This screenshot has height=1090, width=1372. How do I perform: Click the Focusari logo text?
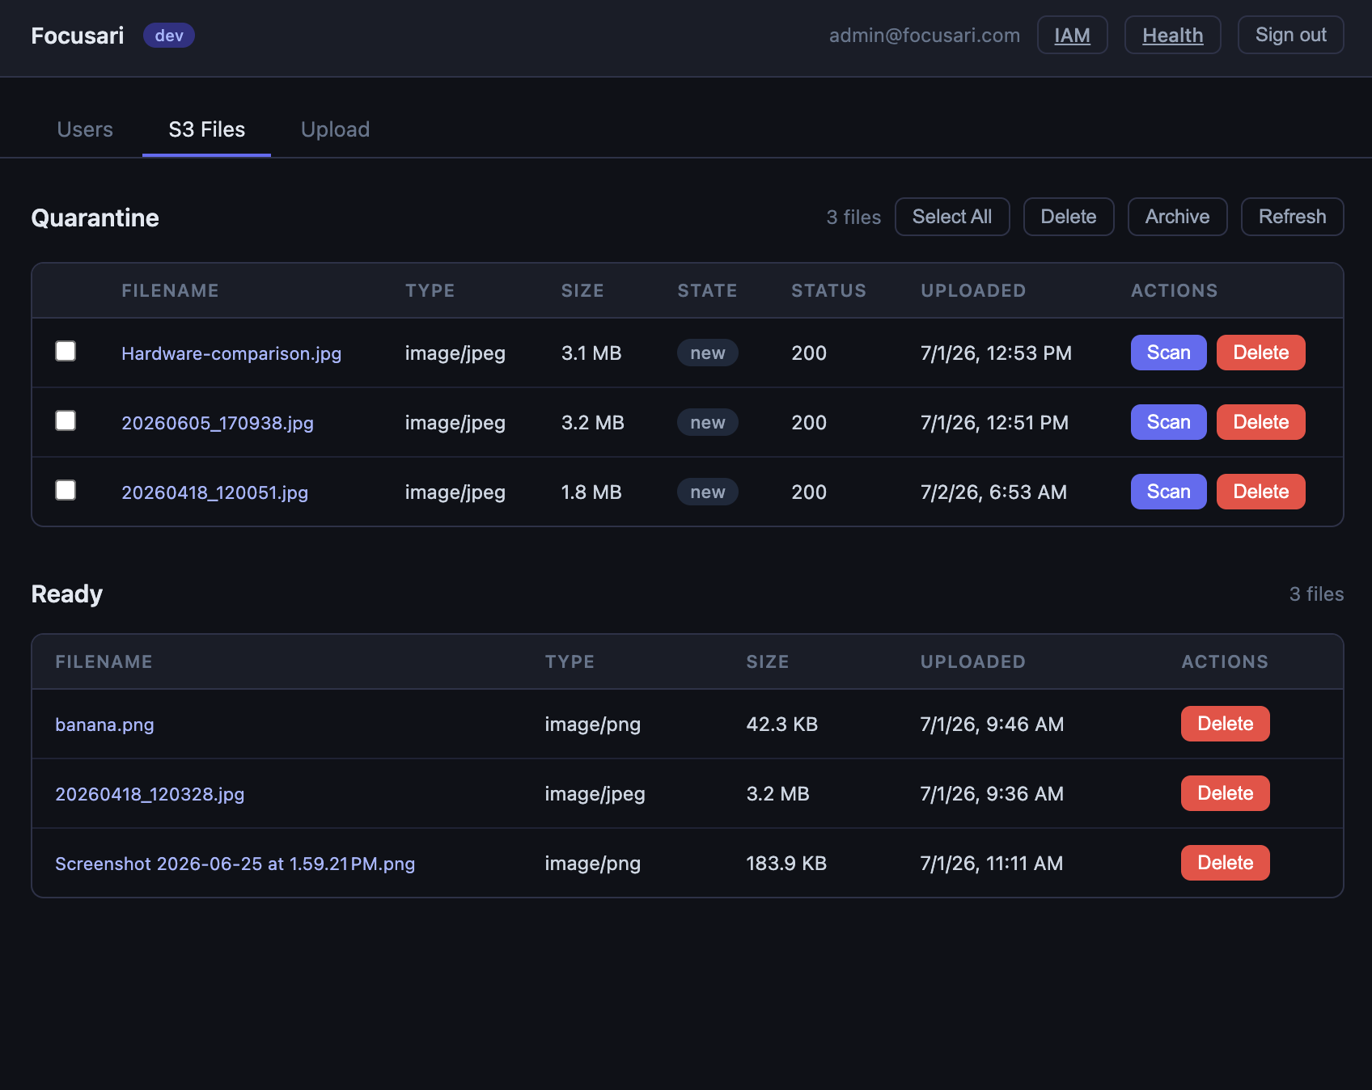tap(78, 36)
